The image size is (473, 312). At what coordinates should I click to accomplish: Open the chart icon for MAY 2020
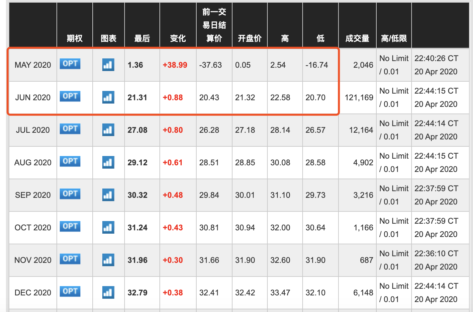[x=108, y=65]
